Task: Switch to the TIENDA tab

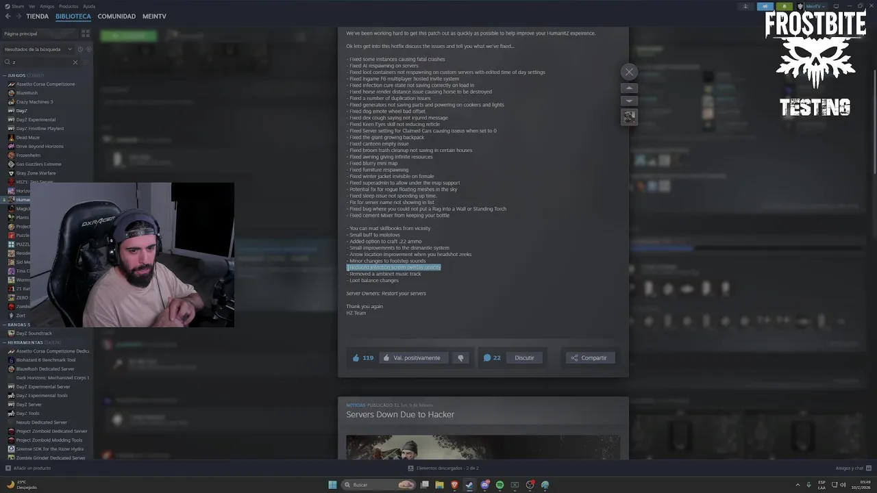Action: pyautogui.click(x=38, y=16)
